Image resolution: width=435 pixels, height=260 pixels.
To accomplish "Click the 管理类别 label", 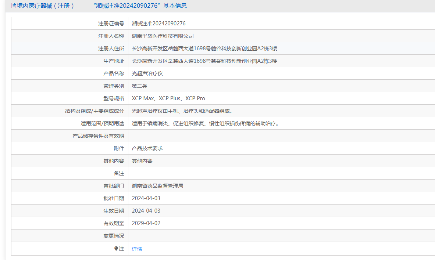I will 114,86.
